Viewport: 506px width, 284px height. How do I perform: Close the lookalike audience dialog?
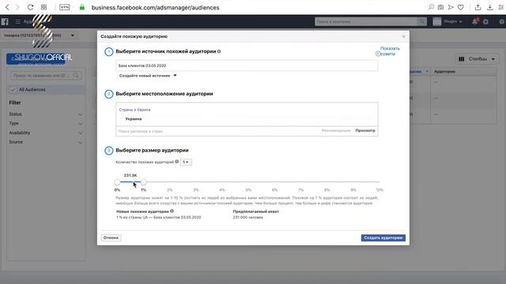pos(404,36)
